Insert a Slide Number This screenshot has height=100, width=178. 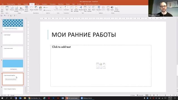(x=89, y=9)
